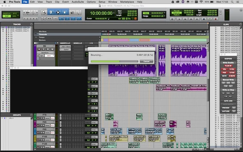Viewport: 243px width, 152px height.
Task: Toggle VOL write enable in automation window
Action: tap(224, 69)
